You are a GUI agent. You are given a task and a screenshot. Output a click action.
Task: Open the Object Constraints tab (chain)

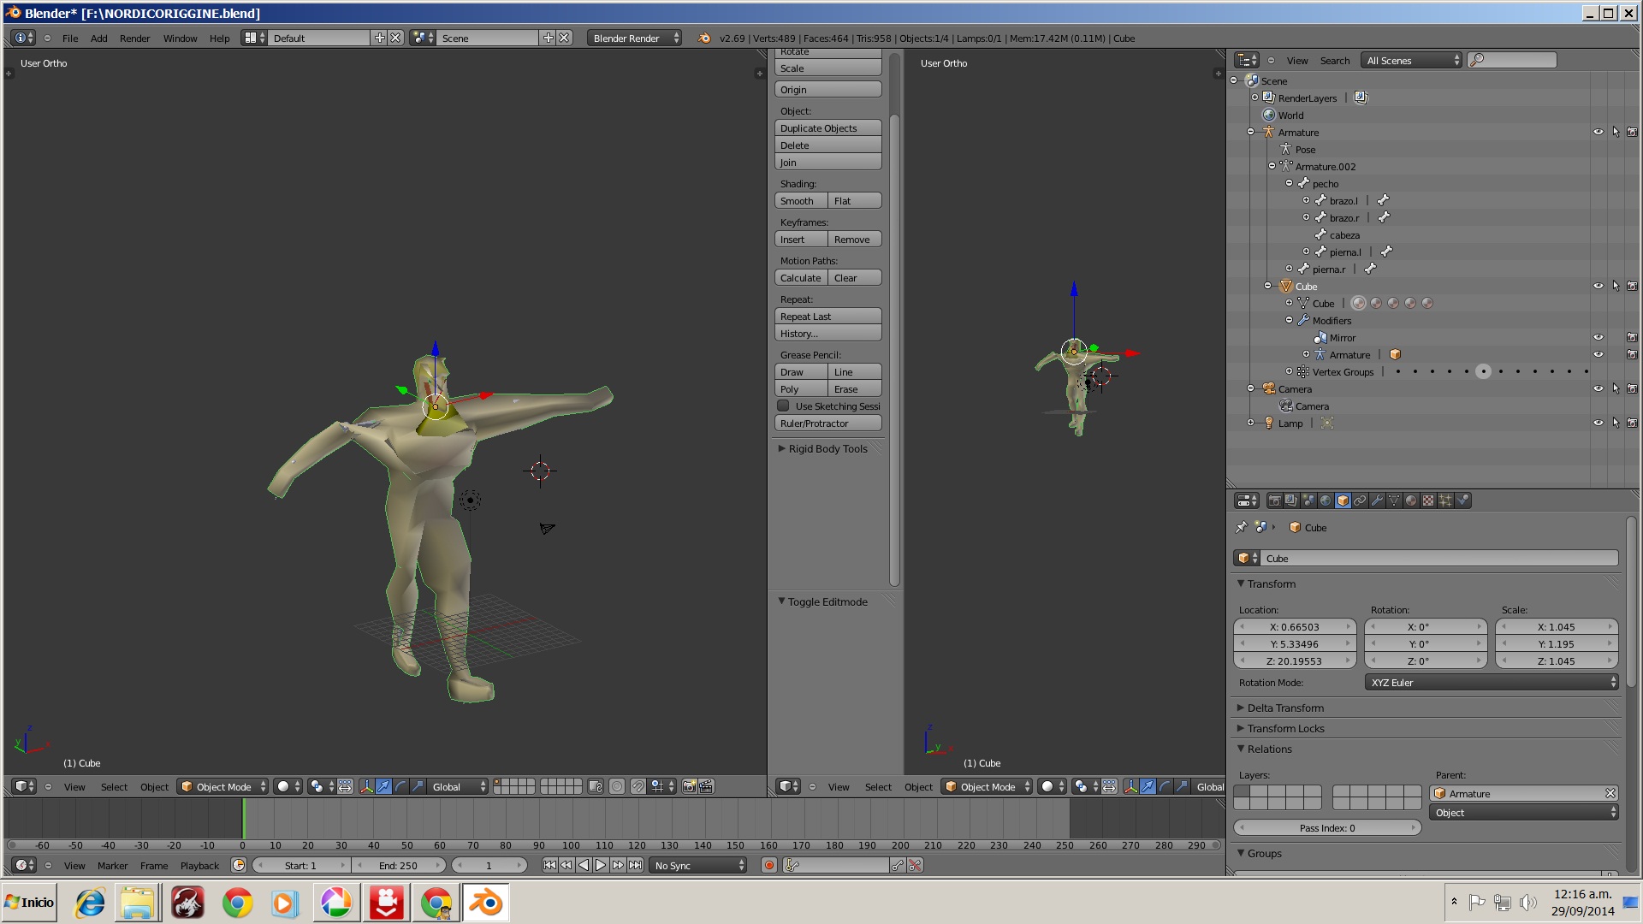pyautogui.click(x=1360, y=500)
